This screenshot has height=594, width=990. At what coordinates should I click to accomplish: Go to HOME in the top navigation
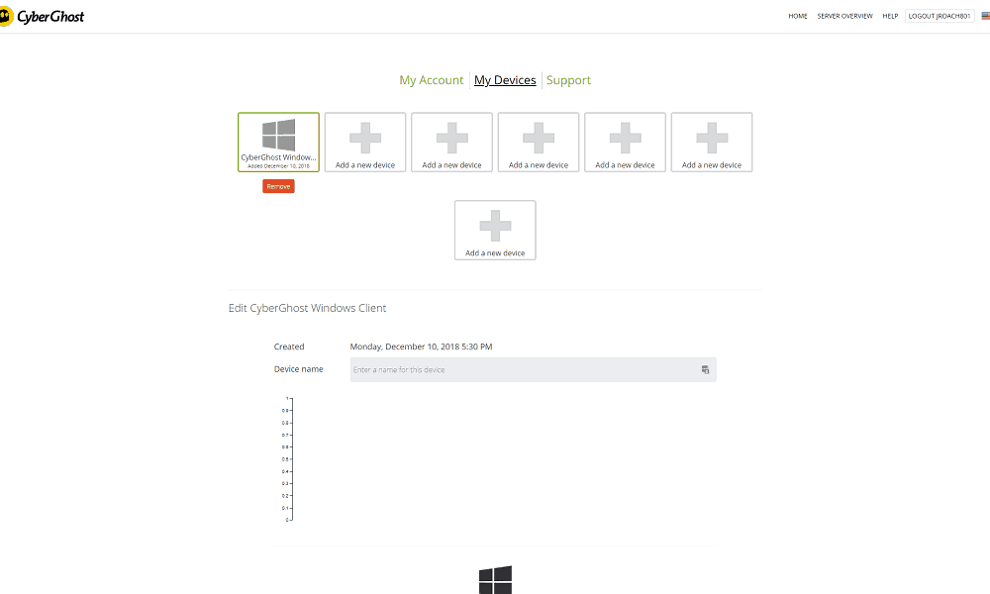click(x=797, y=16)
